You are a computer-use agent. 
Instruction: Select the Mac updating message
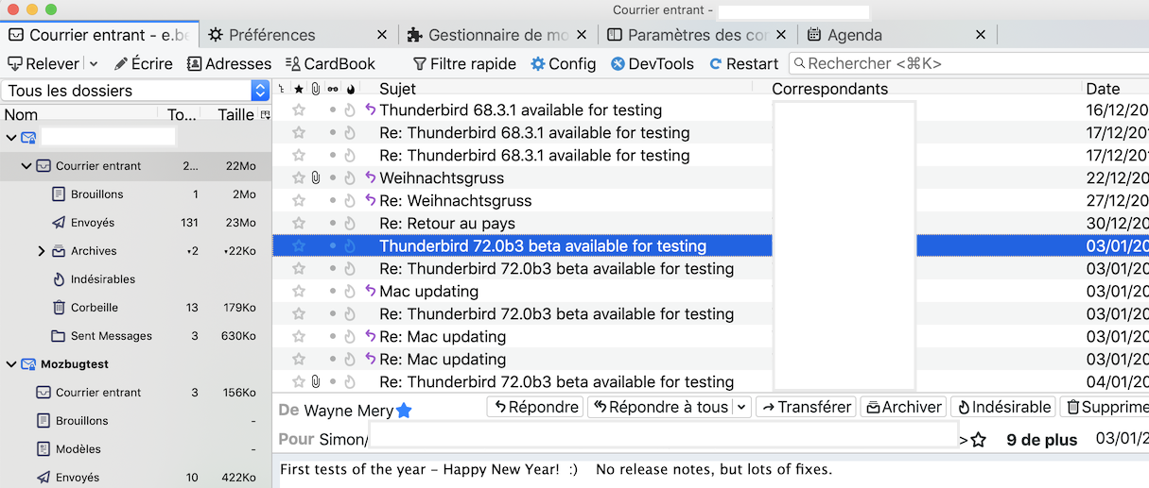click(428, 292)
